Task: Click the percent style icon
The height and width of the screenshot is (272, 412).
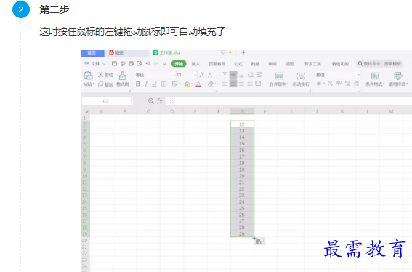Action: click(331, 84)
